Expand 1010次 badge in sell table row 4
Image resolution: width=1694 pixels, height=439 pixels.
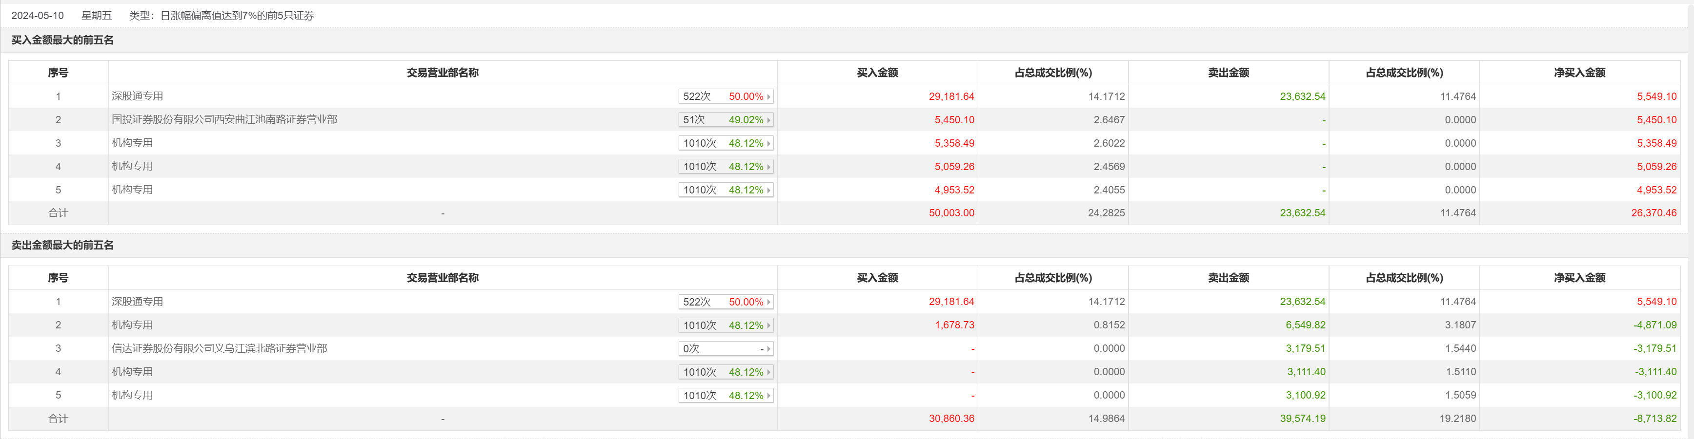click(726, 372)
